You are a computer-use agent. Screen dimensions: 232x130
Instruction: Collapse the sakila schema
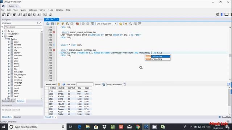(3, 36)
